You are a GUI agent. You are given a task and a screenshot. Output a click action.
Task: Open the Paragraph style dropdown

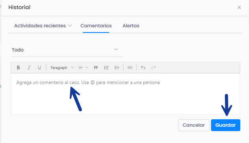click(62, 68)
